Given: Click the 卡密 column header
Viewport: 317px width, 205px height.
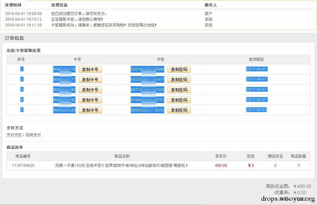Looking at the screenshot, I should pos(161,60).
